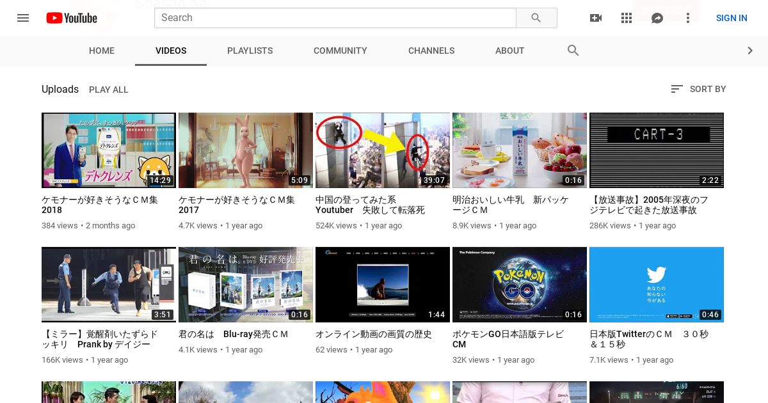Click PLAY ALL uploads button
Viewport: 768px width, 403px height.
pyautogui.click(x=109, y=90)
